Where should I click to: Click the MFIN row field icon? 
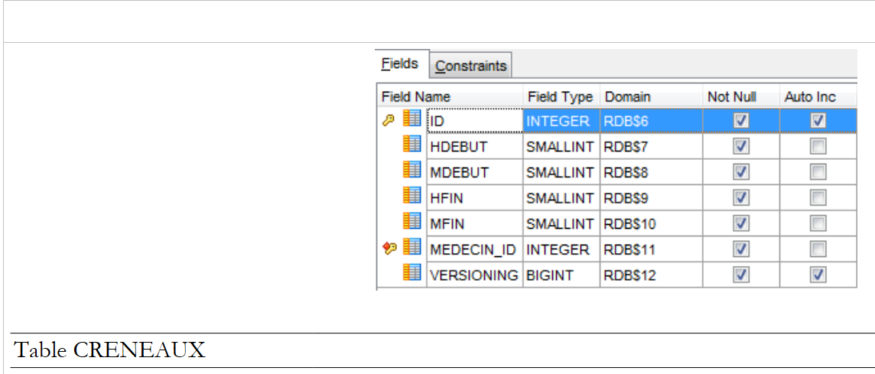(x=411, y=223)
